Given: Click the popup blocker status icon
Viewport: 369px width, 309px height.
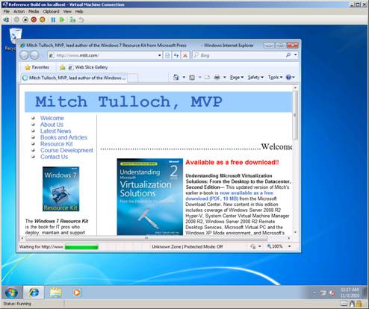Looking at the screenshot, I should tap(253, 246).
